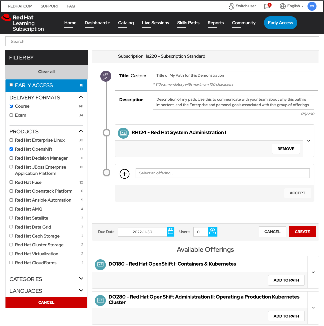The height and width of the screenshot is (326, 324).
Task: Uncheck the Course filter
Action: pos(11,106)
